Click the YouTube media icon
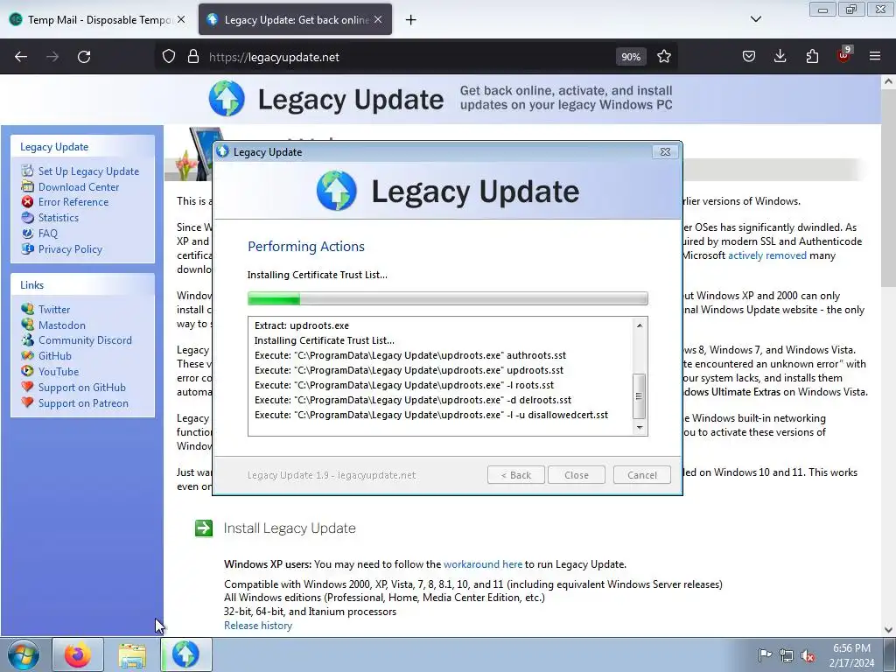The image size is (896, 672). (27, 371)
